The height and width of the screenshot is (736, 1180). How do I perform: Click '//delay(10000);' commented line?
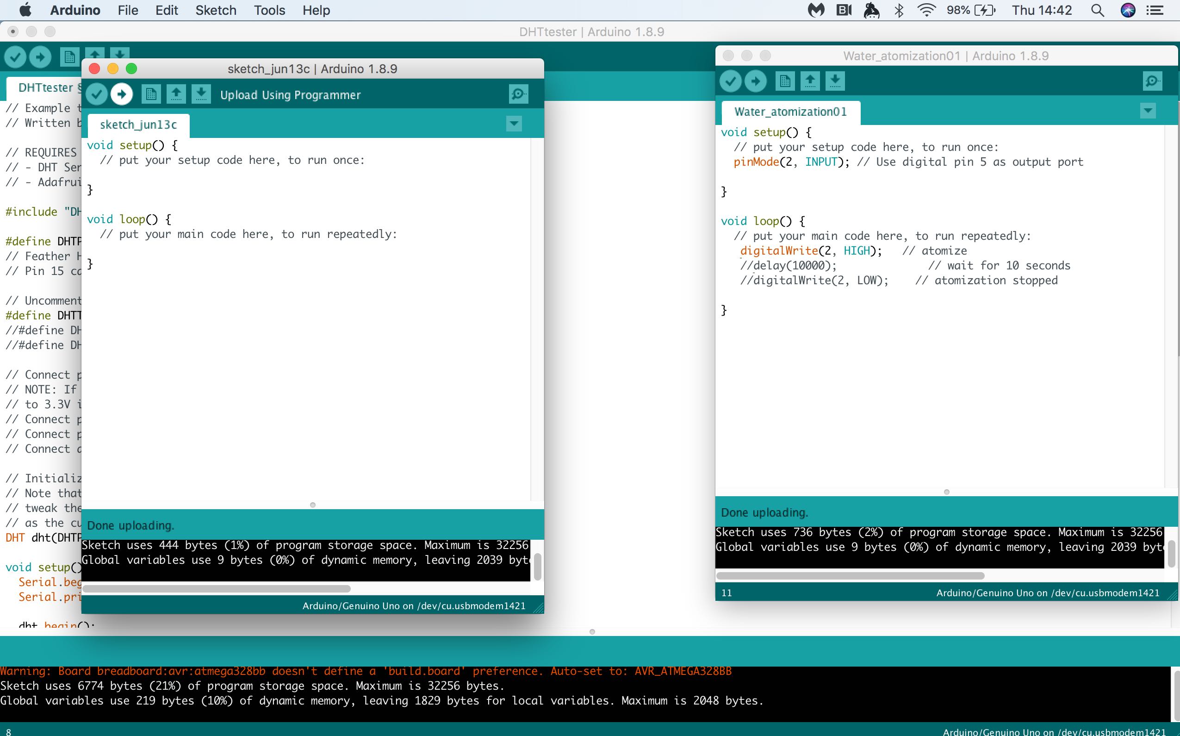789,266
